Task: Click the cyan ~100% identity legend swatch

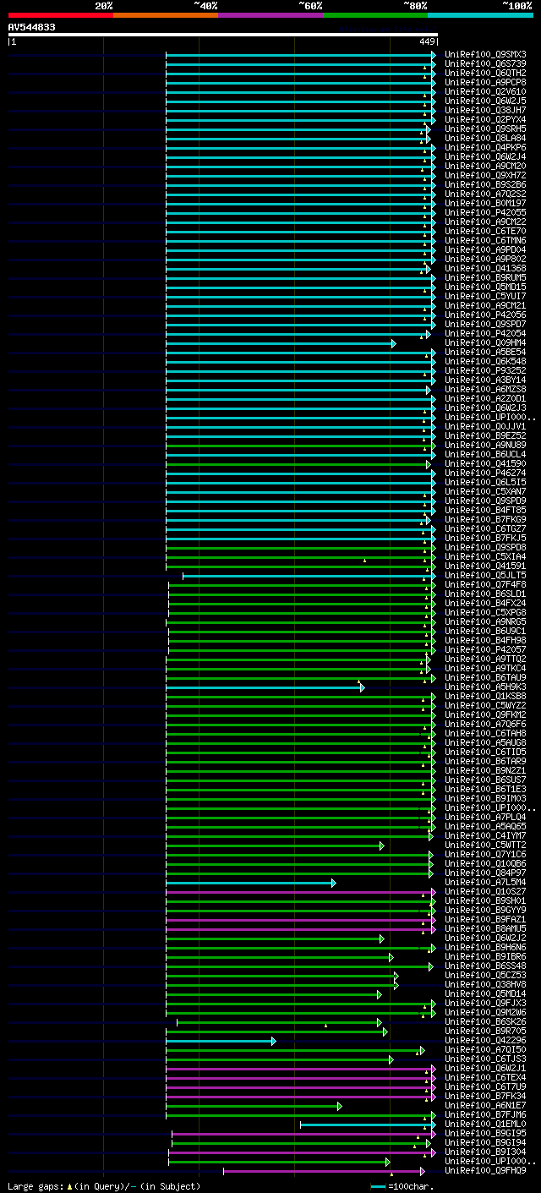Action: pyautogui.click(x=480, y=15)
